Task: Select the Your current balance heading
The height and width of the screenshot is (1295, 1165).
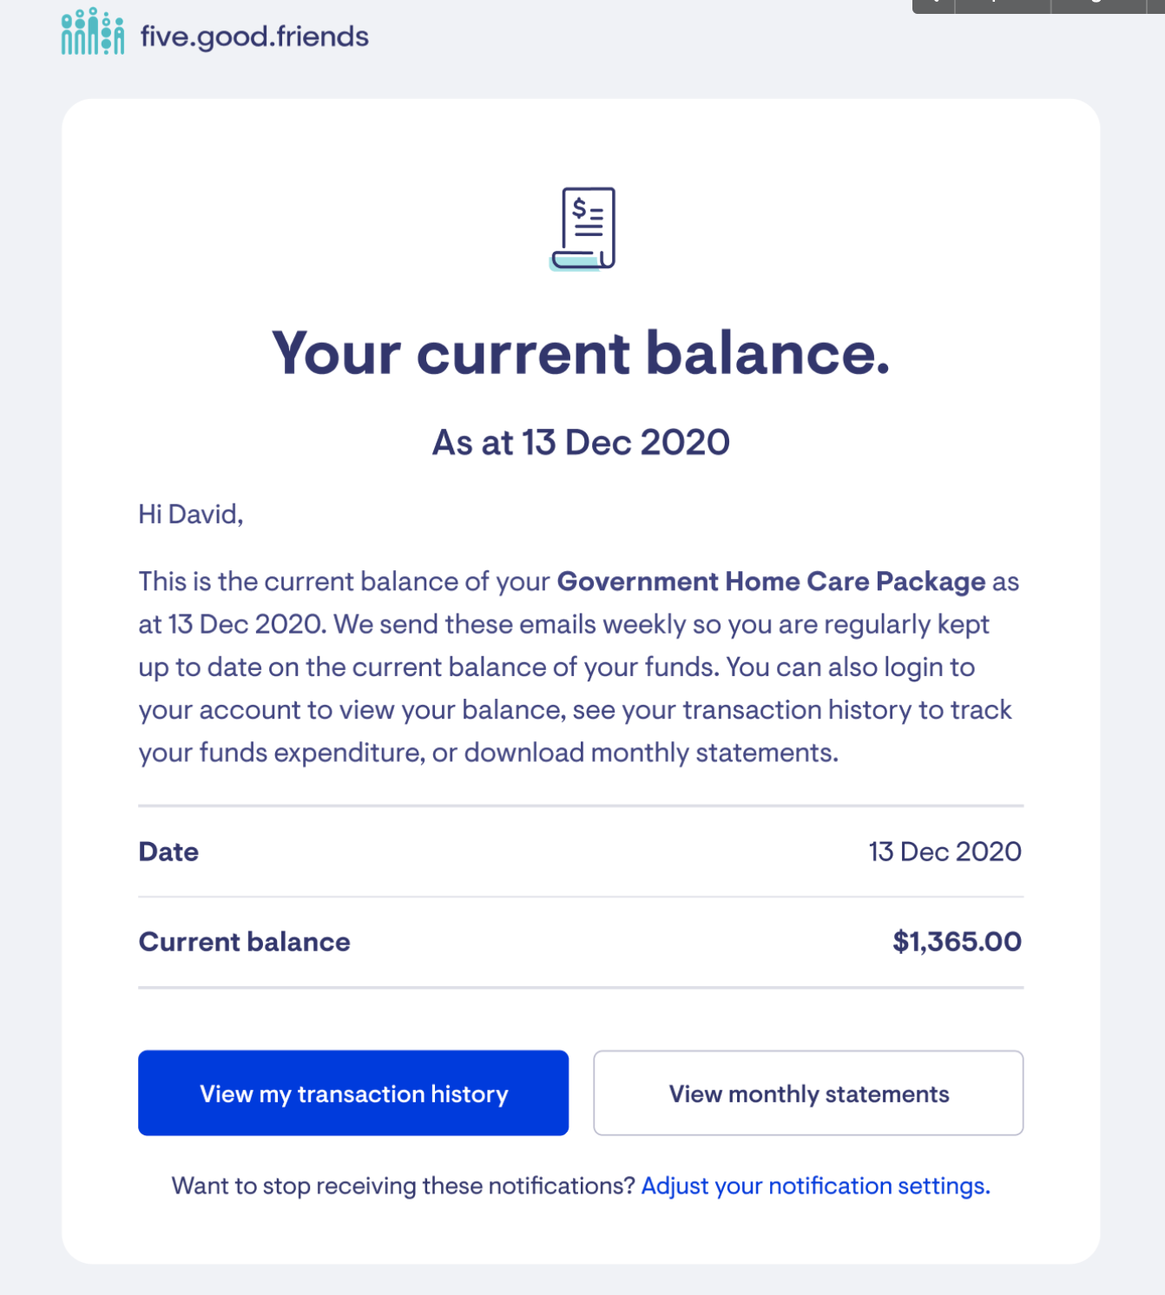Action: 581,354
